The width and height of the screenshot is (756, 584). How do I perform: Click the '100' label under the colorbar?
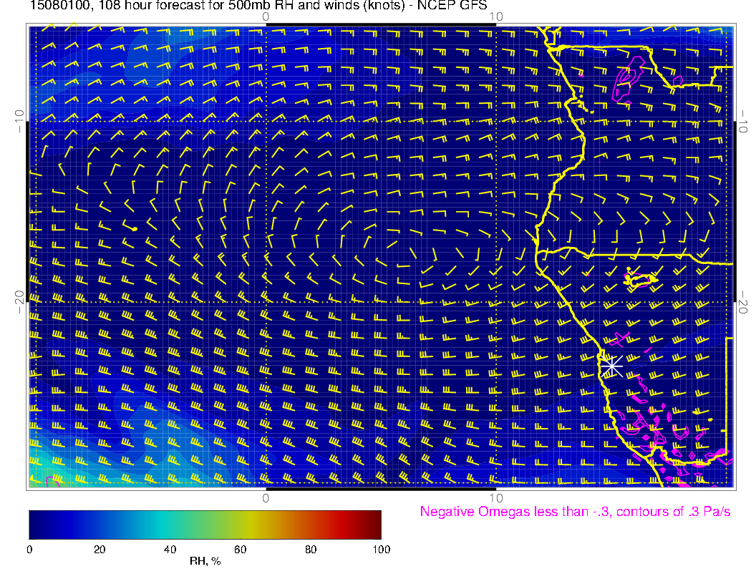[x=381, y=549]
